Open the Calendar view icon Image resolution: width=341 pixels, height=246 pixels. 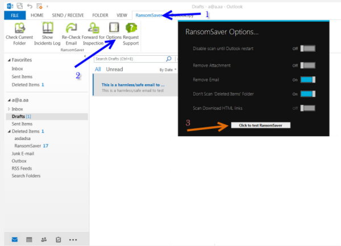[x=29, y=240]
